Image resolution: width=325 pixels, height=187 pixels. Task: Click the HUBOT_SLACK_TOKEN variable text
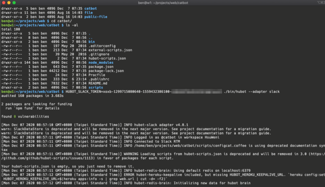coord(83,91)
